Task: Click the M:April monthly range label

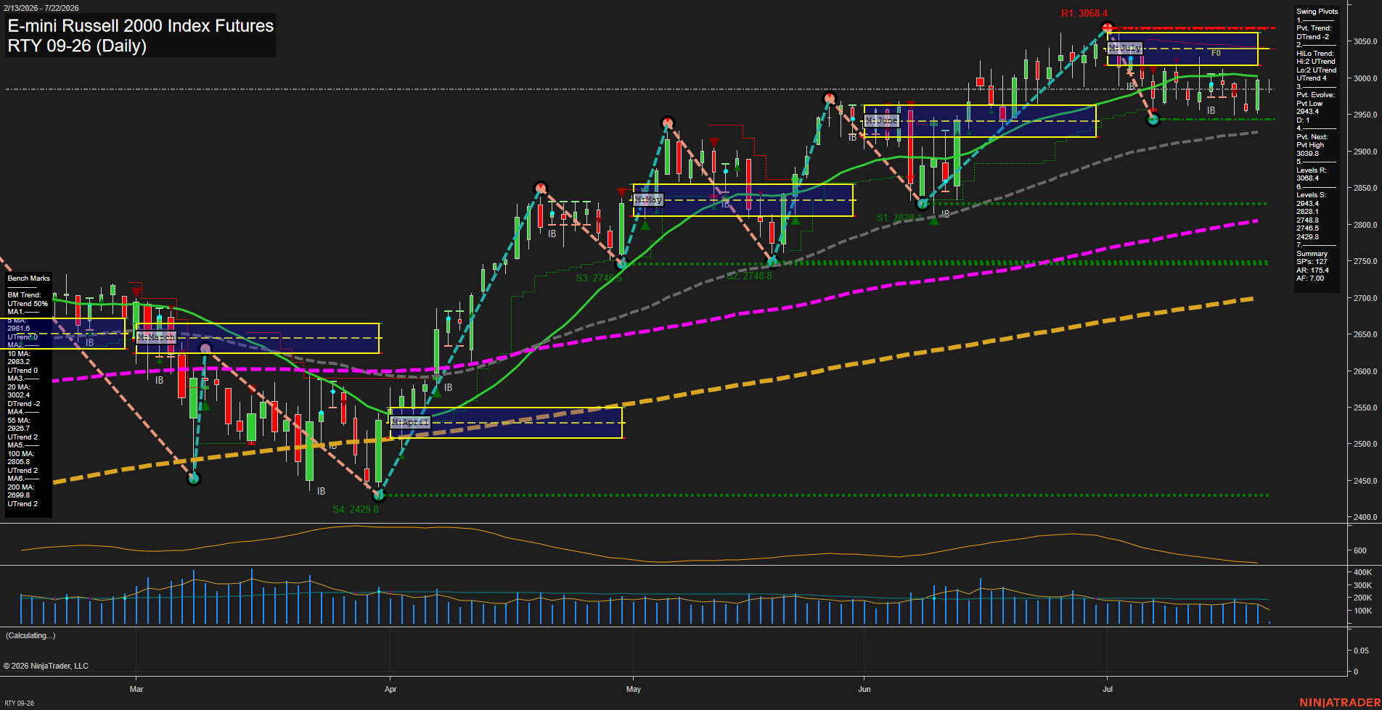Action: point(410,422)
